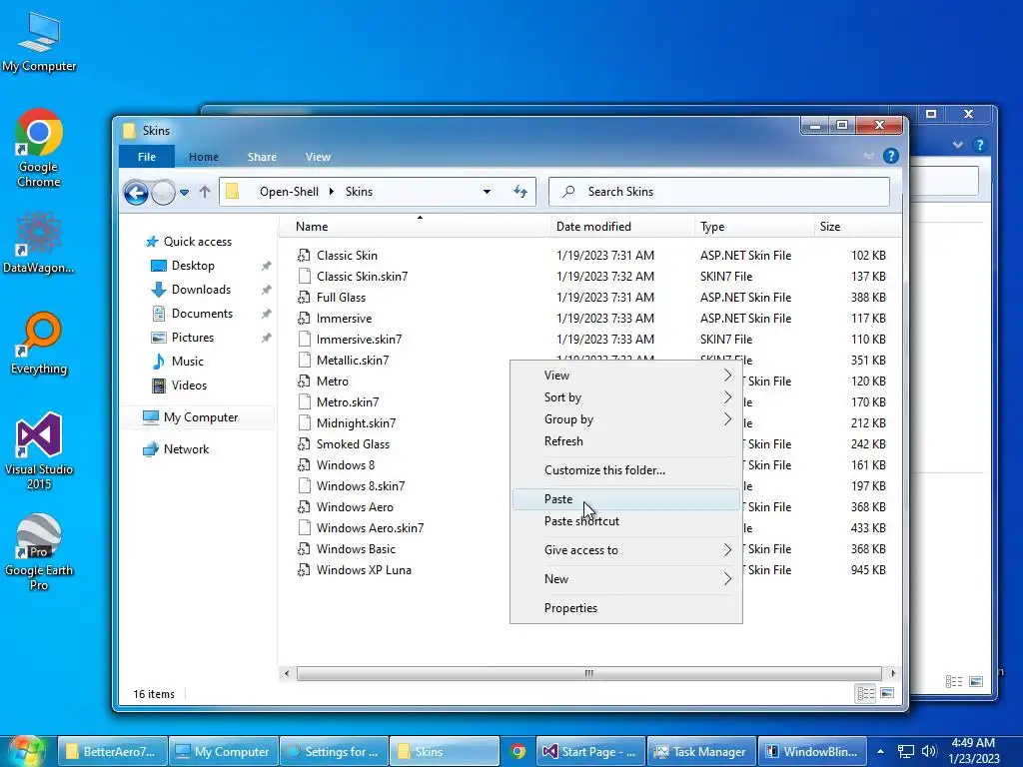
Task: Open Videos in navigation pane
Action: [189, 385]
